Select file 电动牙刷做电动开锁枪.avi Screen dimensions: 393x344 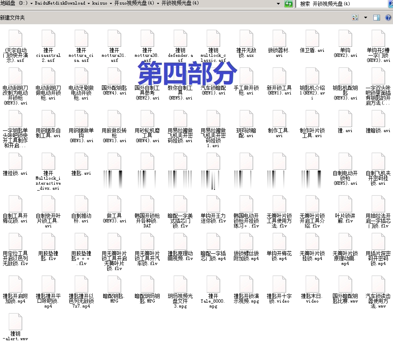[81, 84]
